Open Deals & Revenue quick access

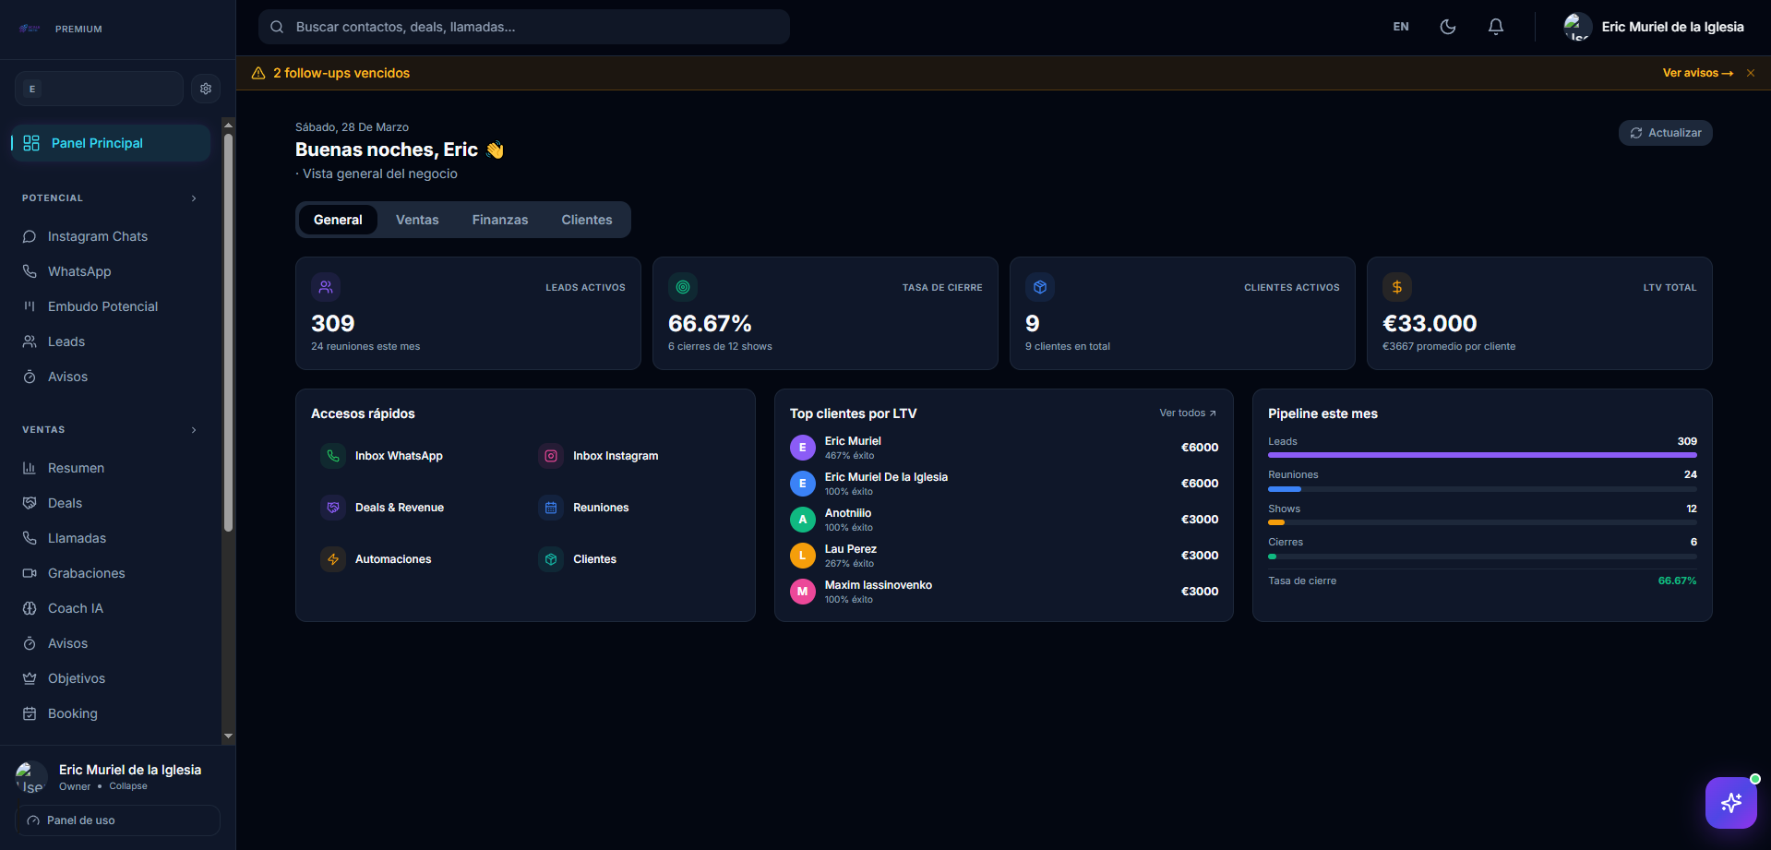(400, 508)
